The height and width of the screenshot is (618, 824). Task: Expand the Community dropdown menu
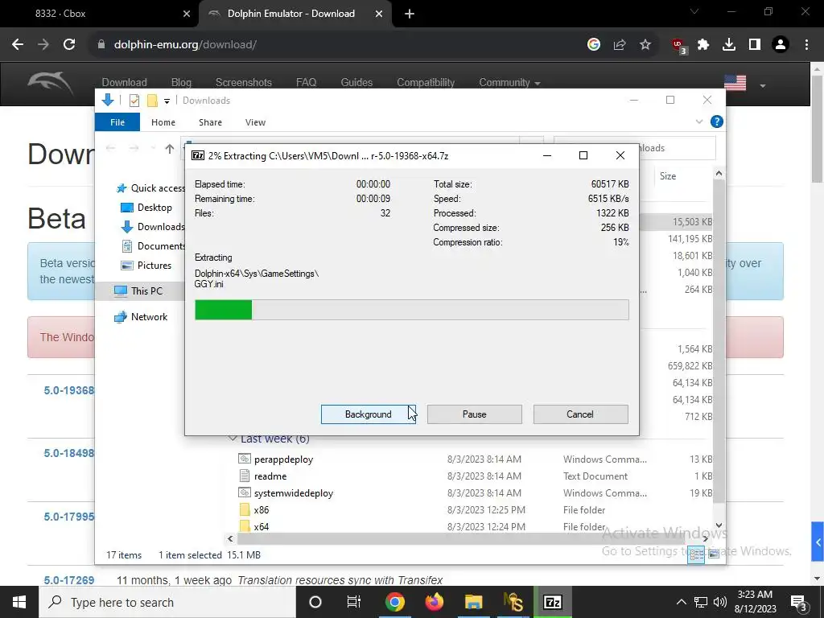coord(509,83)
